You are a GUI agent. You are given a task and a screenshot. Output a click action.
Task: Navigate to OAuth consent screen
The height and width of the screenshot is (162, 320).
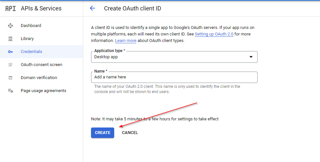[41, 65]
